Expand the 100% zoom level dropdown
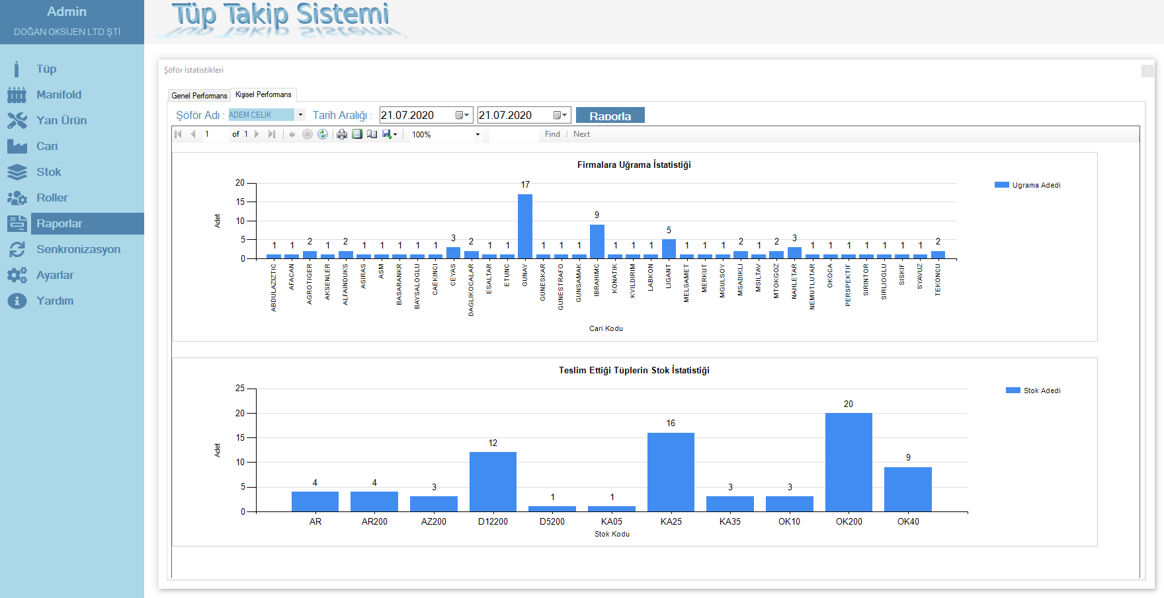 (478, 135)
